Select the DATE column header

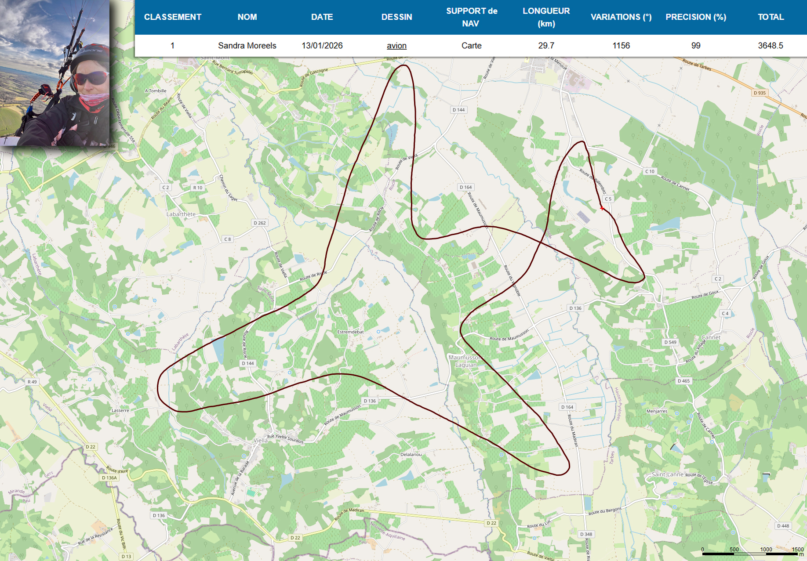322,17
